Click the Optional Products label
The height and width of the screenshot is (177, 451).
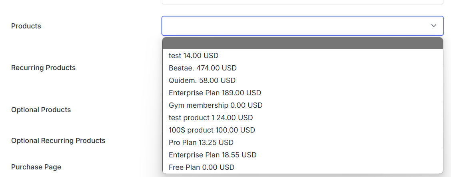[x=41, y=110]
